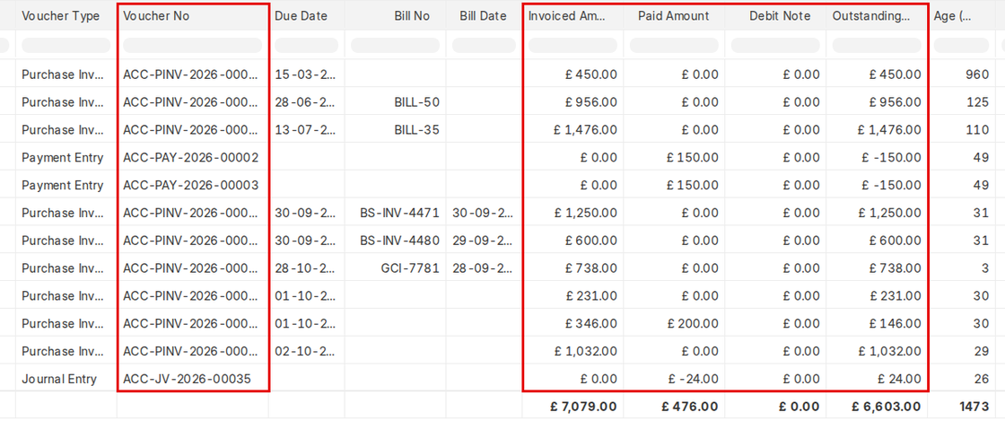Select the total invoiced £ 7,079.00 cell
Screen dimensions: 1005x421
[x=573, y=407]
